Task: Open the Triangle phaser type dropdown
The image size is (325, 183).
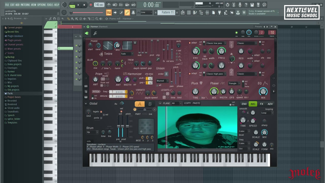Action: (234, 83)
